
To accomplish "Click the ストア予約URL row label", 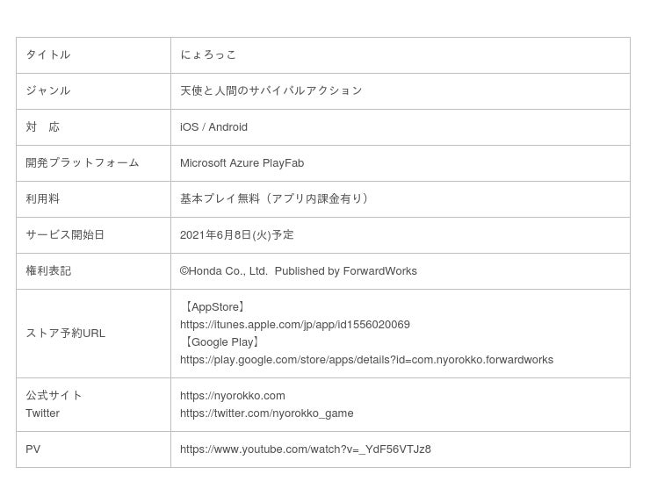I will pyautogui.click(x=65, y=334).
